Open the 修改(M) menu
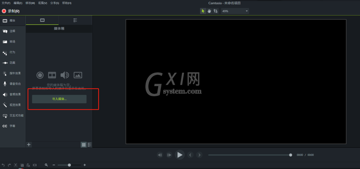 [x=30, y=3]
